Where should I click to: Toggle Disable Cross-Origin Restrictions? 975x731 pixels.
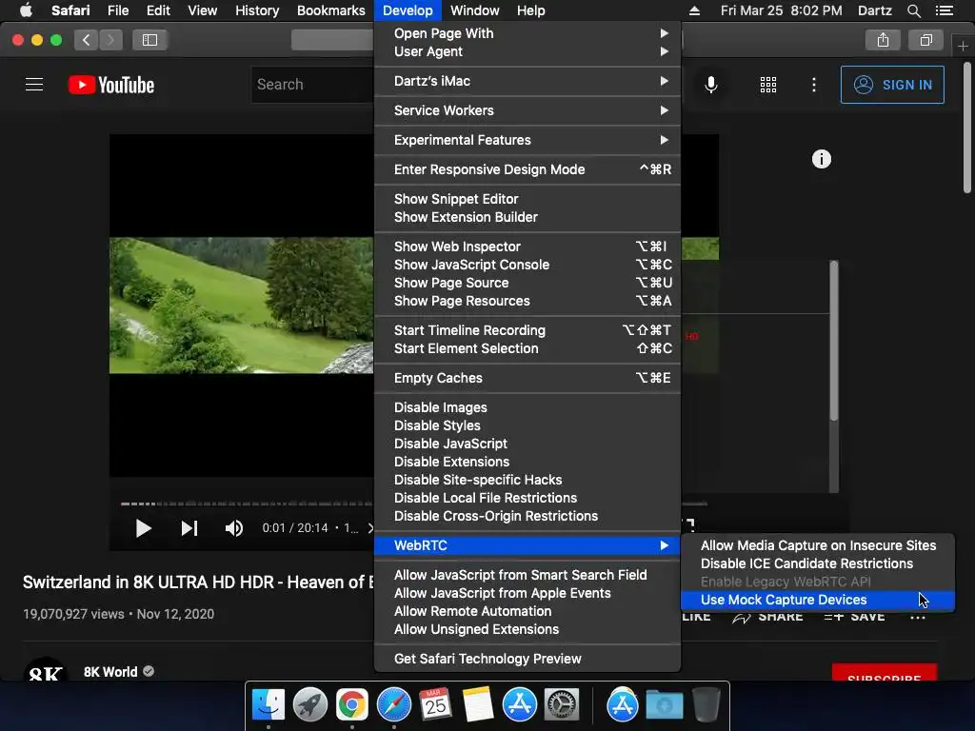point(527,516)
